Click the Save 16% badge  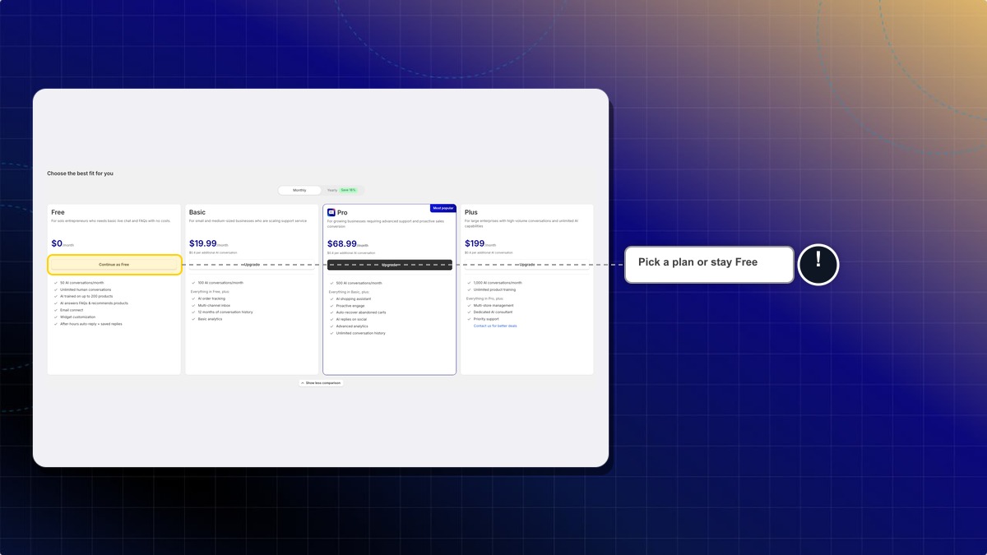pyautogui.click(x=349, y=190)
